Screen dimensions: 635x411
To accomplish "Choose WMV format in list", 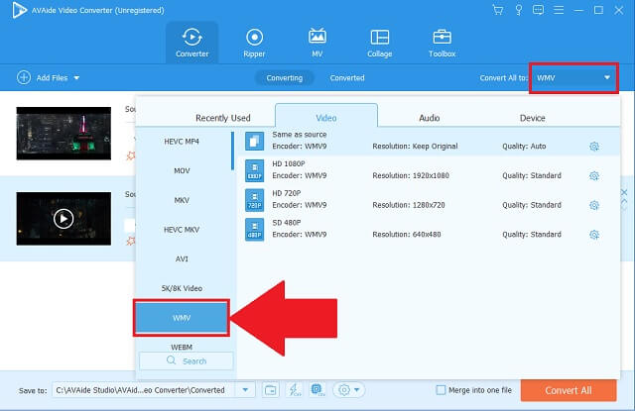I will [x=182, y=318].
